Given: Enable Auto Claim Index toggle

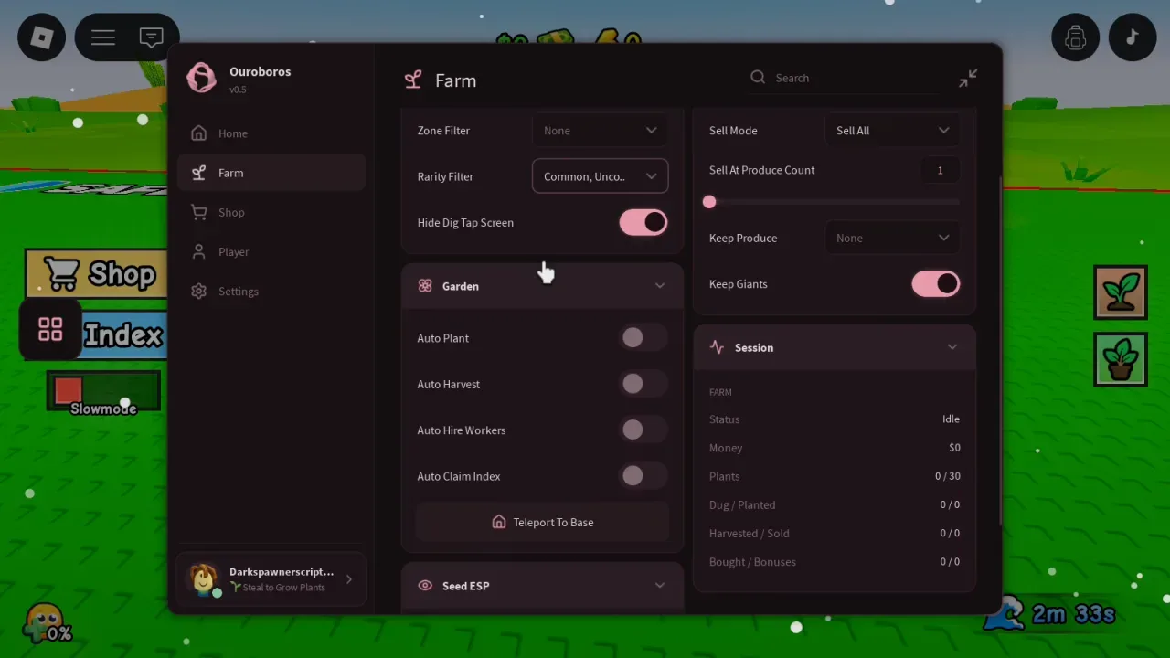Looking at the screenshot, I should [x=643, y=476].
